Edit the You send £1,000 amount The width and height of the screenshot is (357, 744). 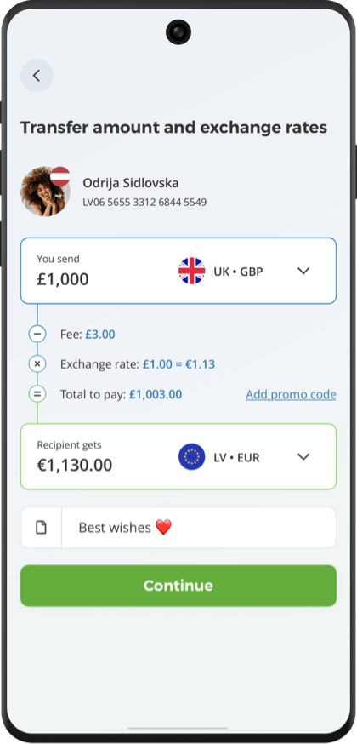coord(63,279)
